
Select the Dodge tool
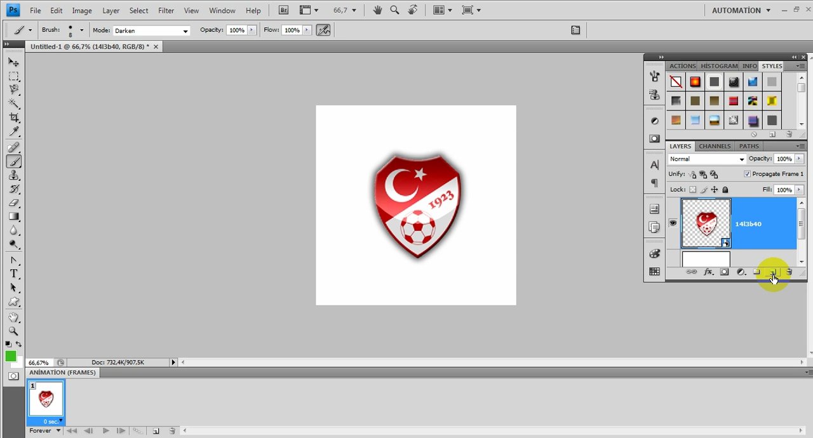coord(13,244)
